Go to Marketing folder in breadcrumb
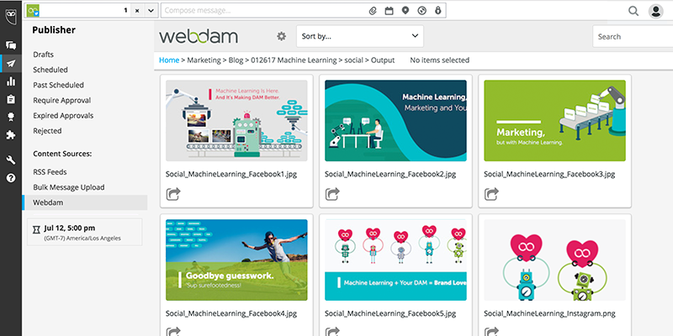673x336 pixels. (x=204, y=60)
